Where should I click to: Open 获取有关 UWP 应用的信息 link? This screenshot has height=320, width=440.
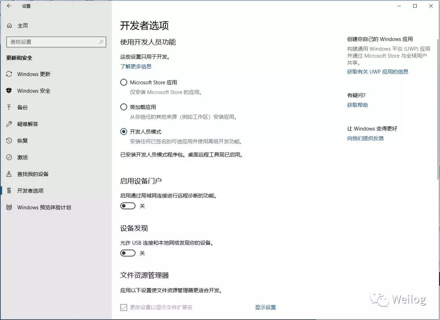[377, 72]
